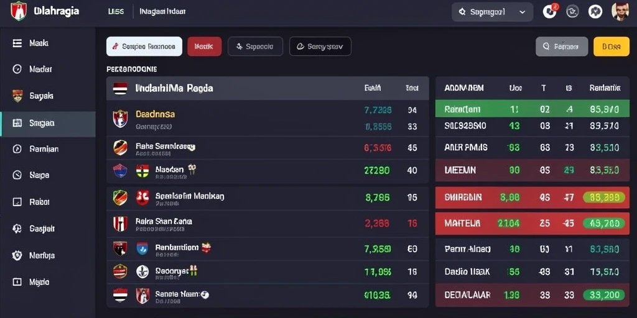
Task: Click the yellow 86,399 pill in SMIRABDIN row
Action: (x=604, y=198)
